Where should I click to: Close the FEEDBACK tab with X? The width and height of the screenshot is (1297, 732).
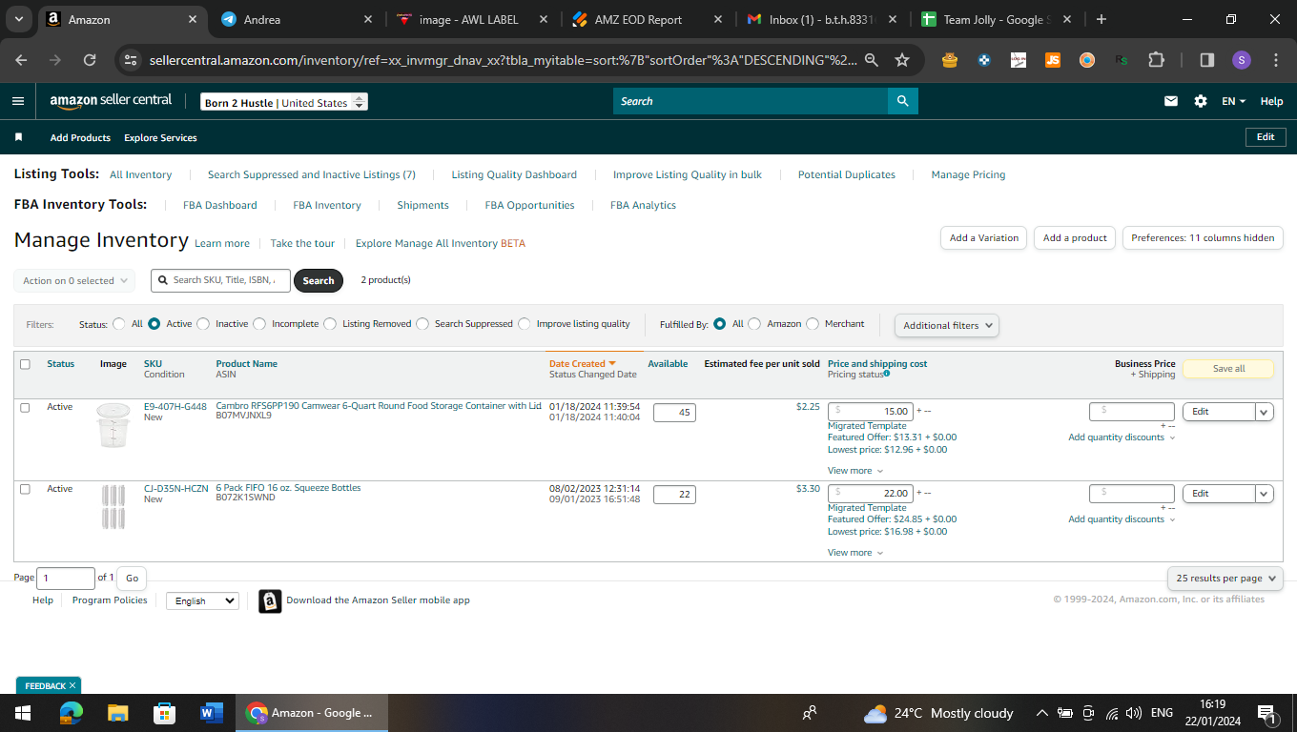pos(72,686)
